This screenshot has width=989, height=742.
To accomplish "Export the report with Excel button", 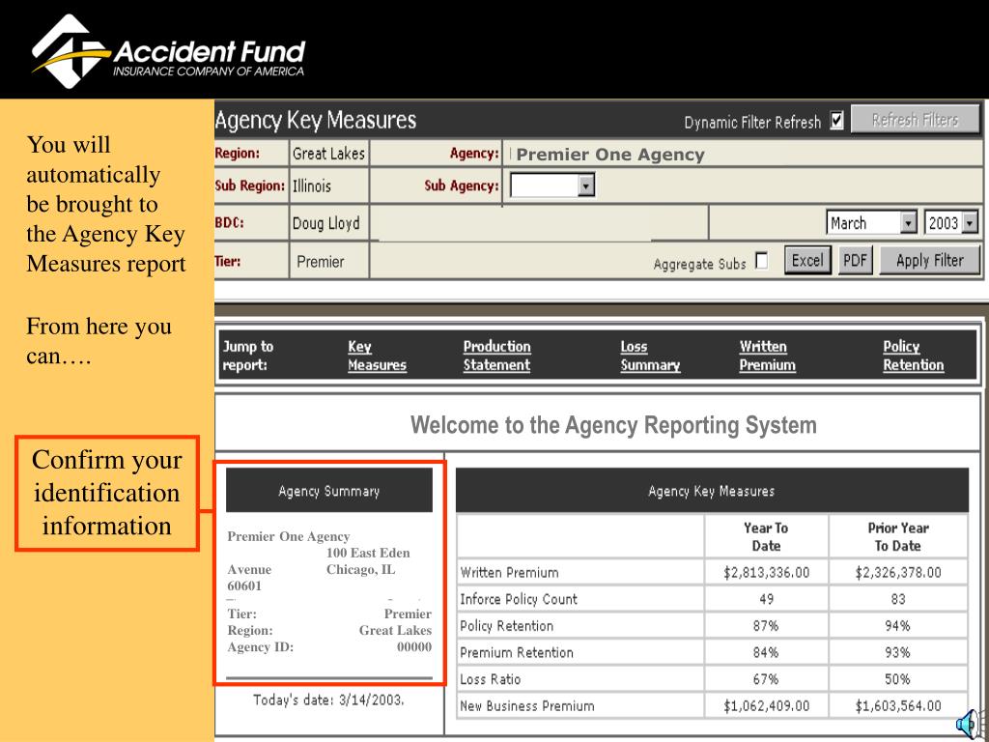I will 807,260.
